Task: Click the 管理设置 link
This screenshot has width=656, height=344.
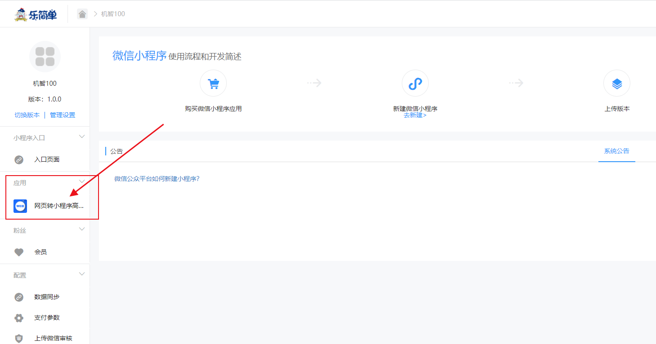Action: [x=63, y=115]
